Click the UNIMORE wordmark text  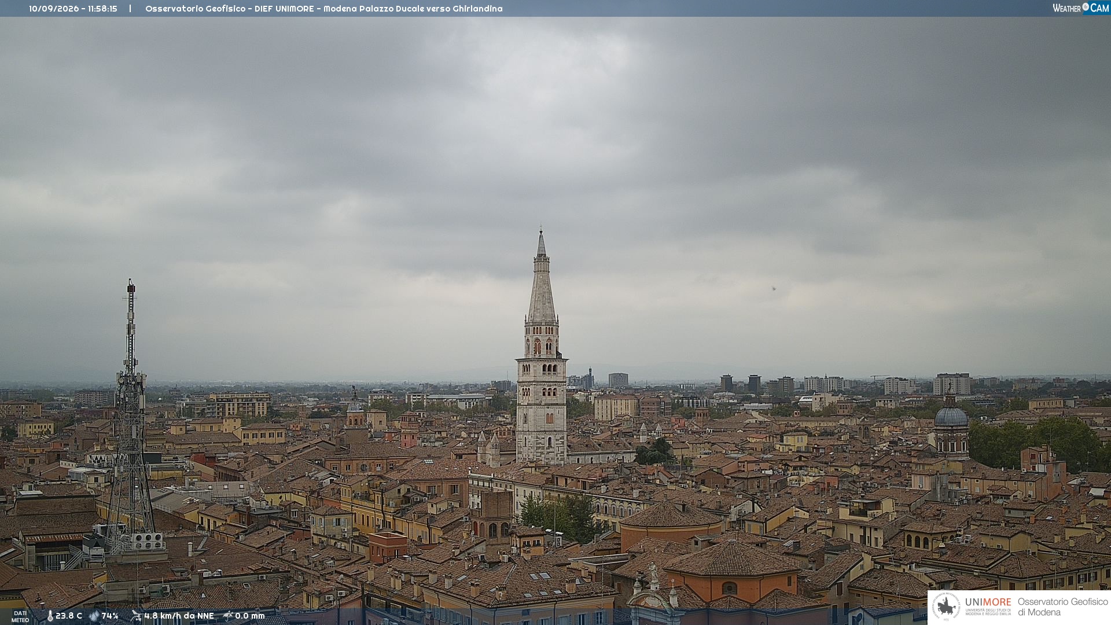(x=988, y=602)
